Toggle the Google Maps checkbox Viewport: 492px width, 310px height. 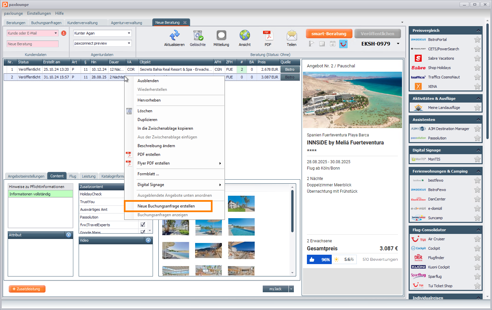pos(143,232)
